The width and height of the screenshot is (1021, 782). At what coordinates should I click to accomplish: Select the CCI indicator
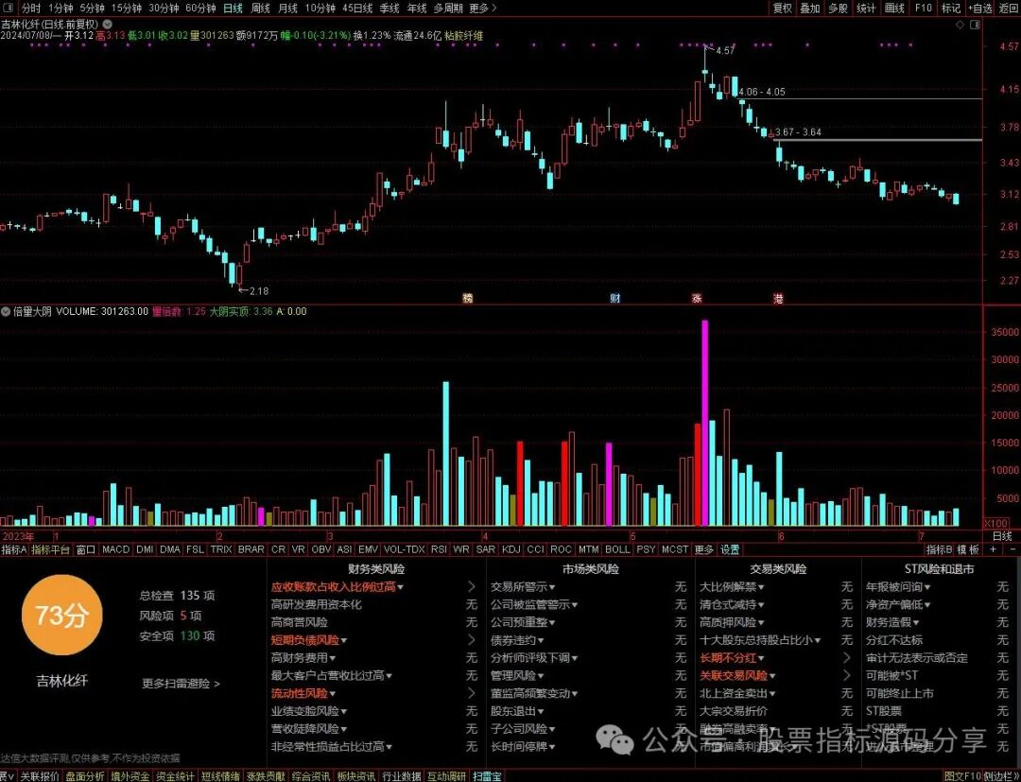(x=535, y=549)
